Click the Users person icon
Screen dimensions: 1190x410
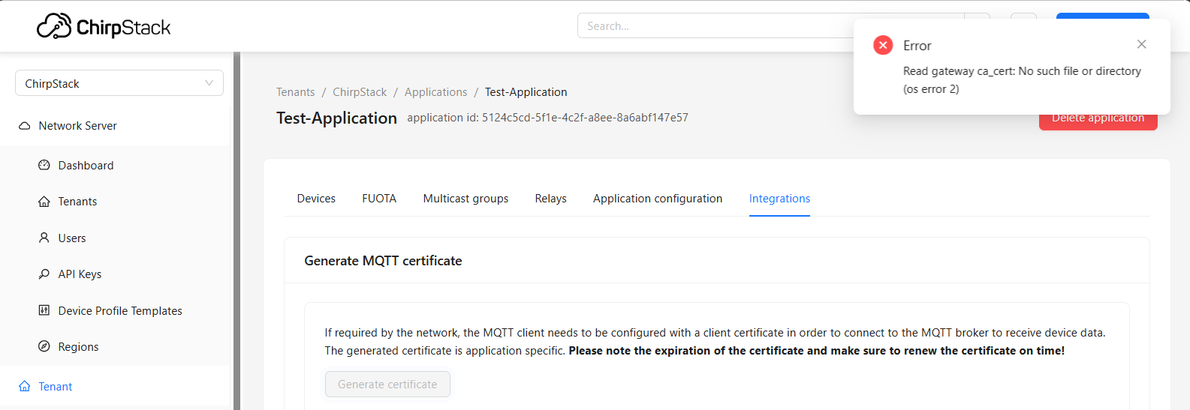pos(44,238)
